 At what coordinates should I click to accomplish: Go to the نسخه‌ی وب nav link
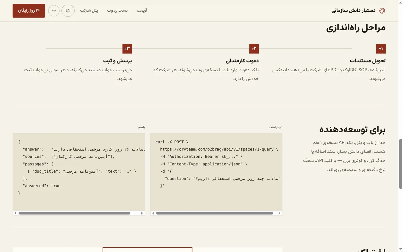[117, 11]
